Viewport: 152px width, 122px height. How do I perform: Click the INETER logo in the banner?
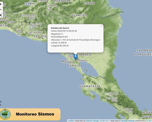[x=5, y=114]
